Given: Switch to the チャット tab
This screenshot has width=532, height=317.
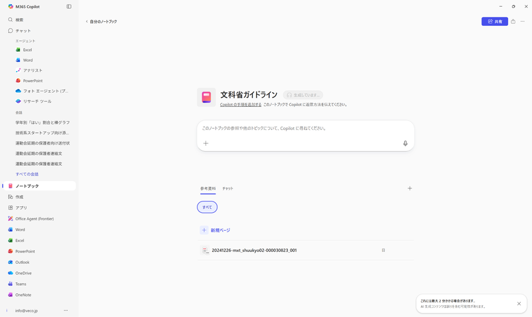Looking at the screenshot, I should pyautogui.click(x=227, y=188).
